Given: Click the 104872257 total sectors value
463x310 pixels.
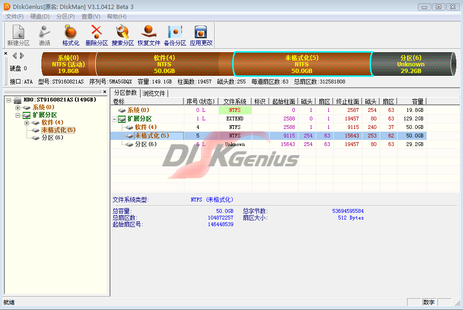Looking at the screenshot, I should coord(220,218).
